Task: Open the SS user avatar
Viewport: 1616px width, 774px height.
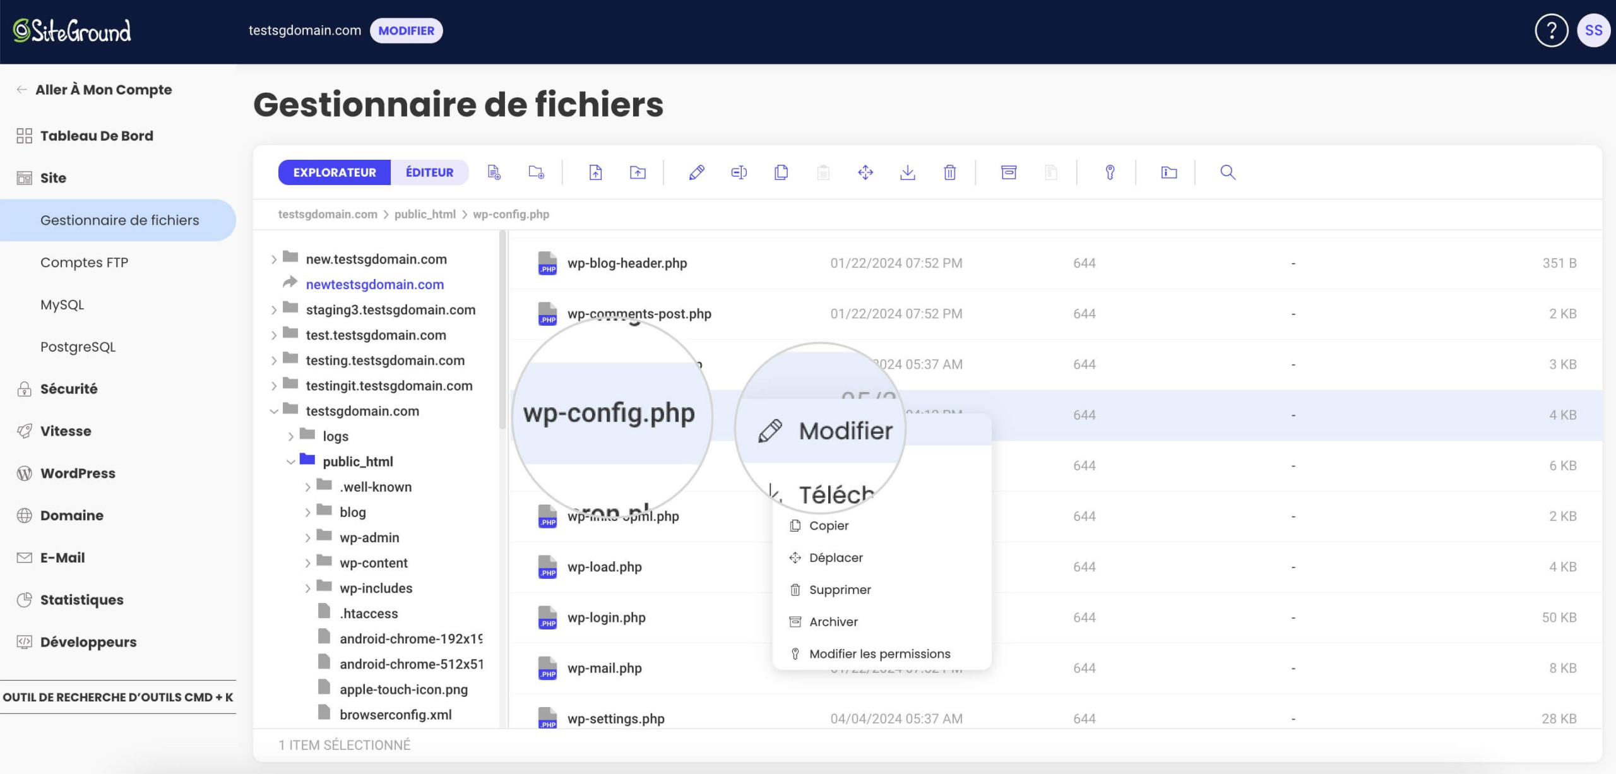Action: [x=1593, y=30]
